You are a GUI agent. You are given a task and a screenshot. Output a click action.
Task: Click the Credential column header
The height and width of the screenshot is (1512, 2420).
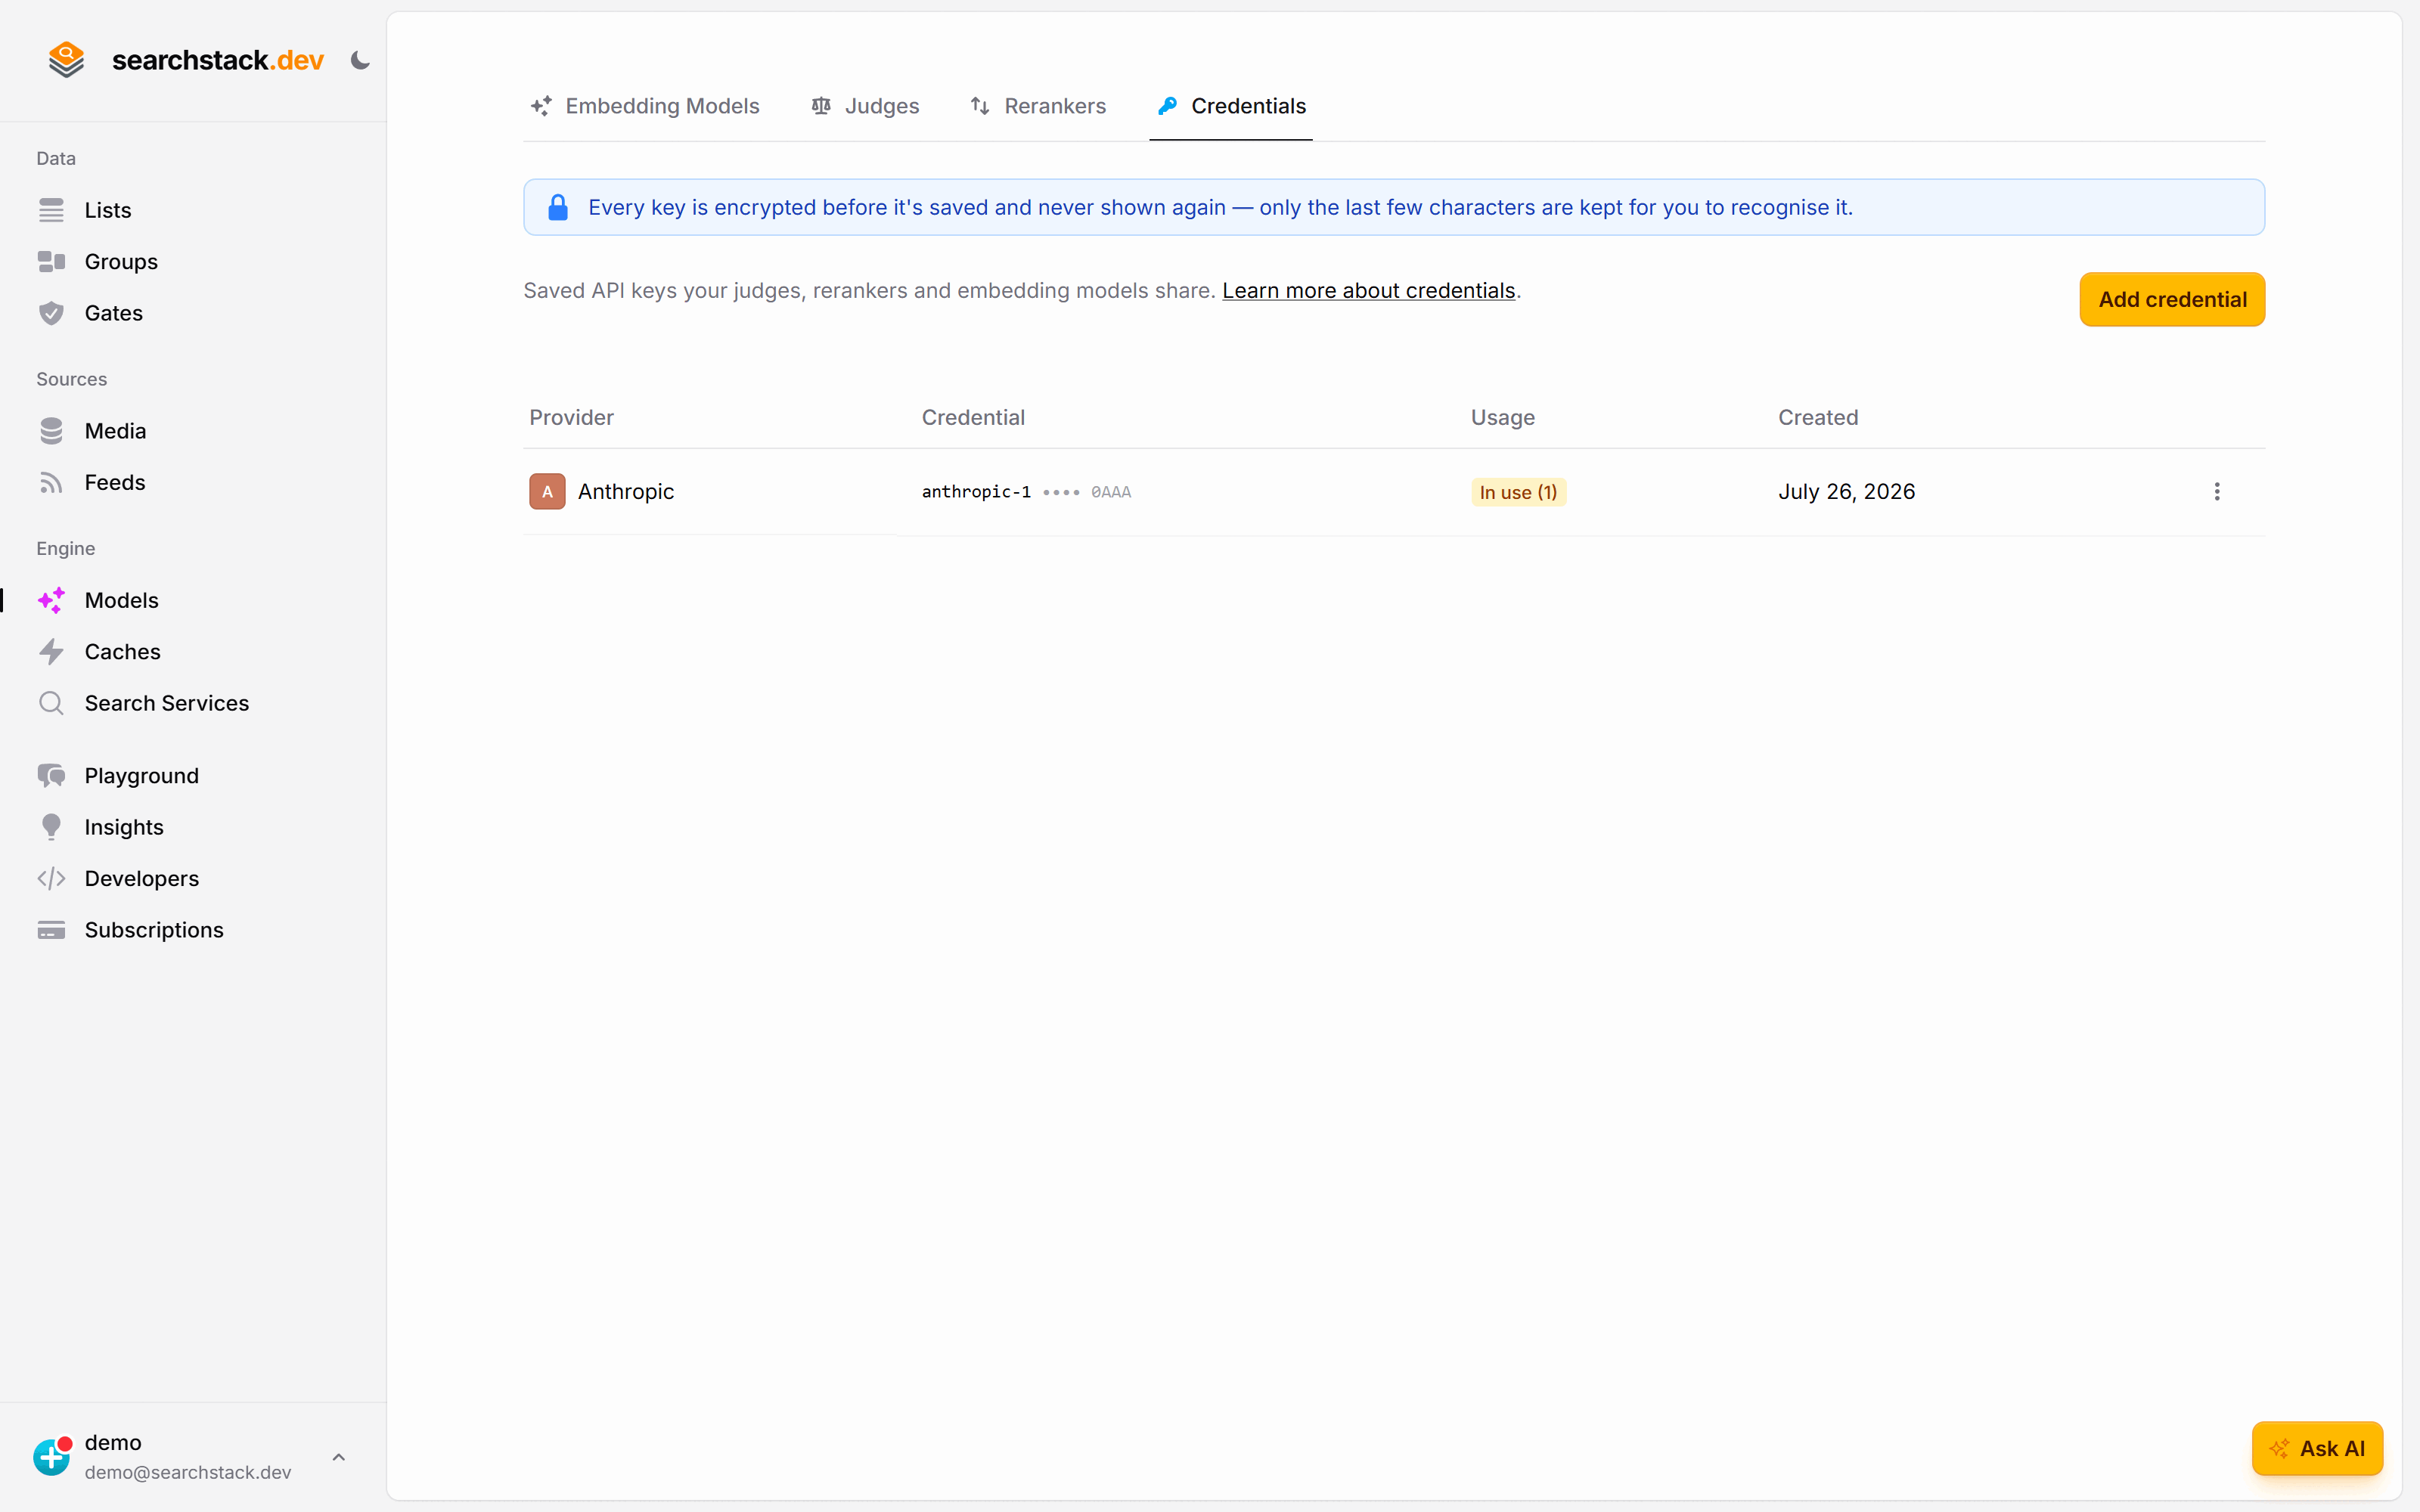click(x=973, y=417)
